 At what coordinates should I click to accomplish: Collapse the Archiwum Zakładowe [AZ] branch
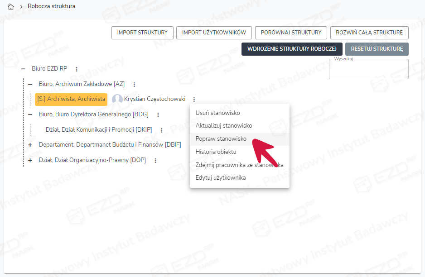pyautogui.click(x=30, y=84)
